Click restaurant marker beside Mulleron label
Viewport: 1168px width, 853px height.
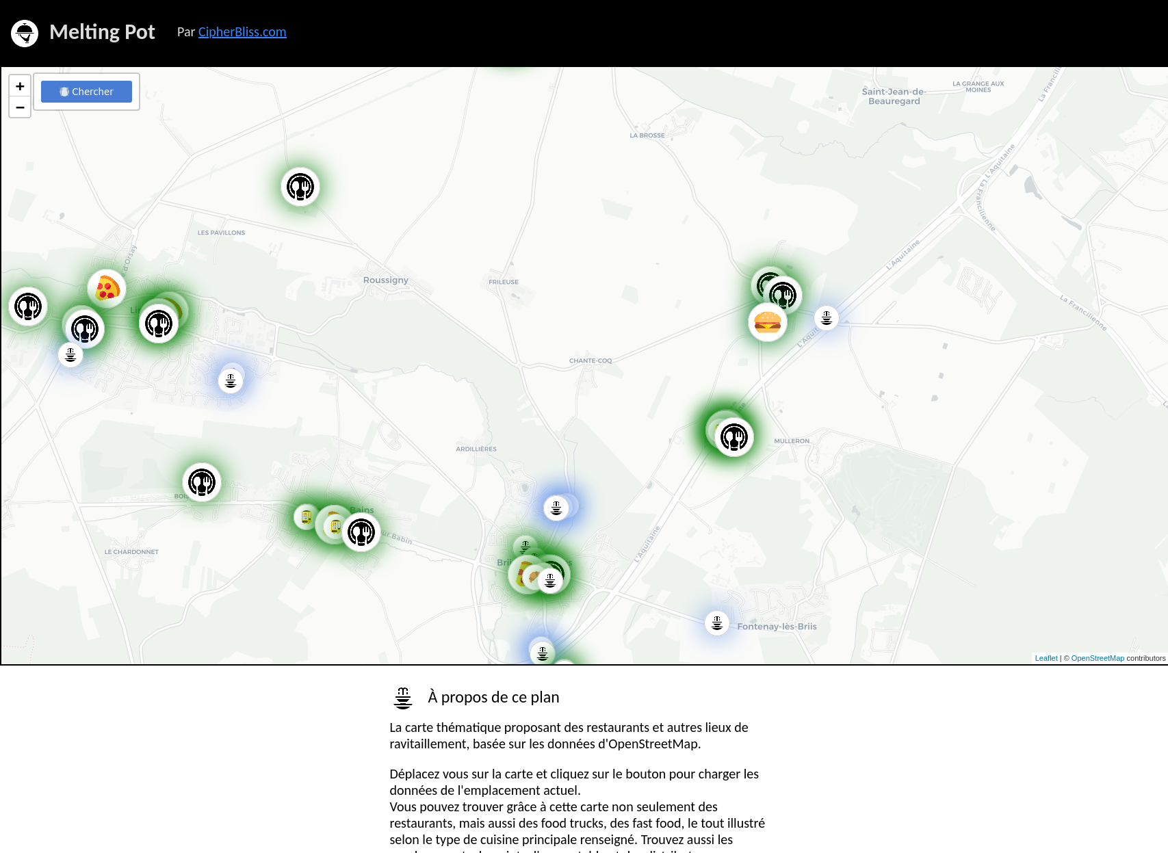coord(734,437)
